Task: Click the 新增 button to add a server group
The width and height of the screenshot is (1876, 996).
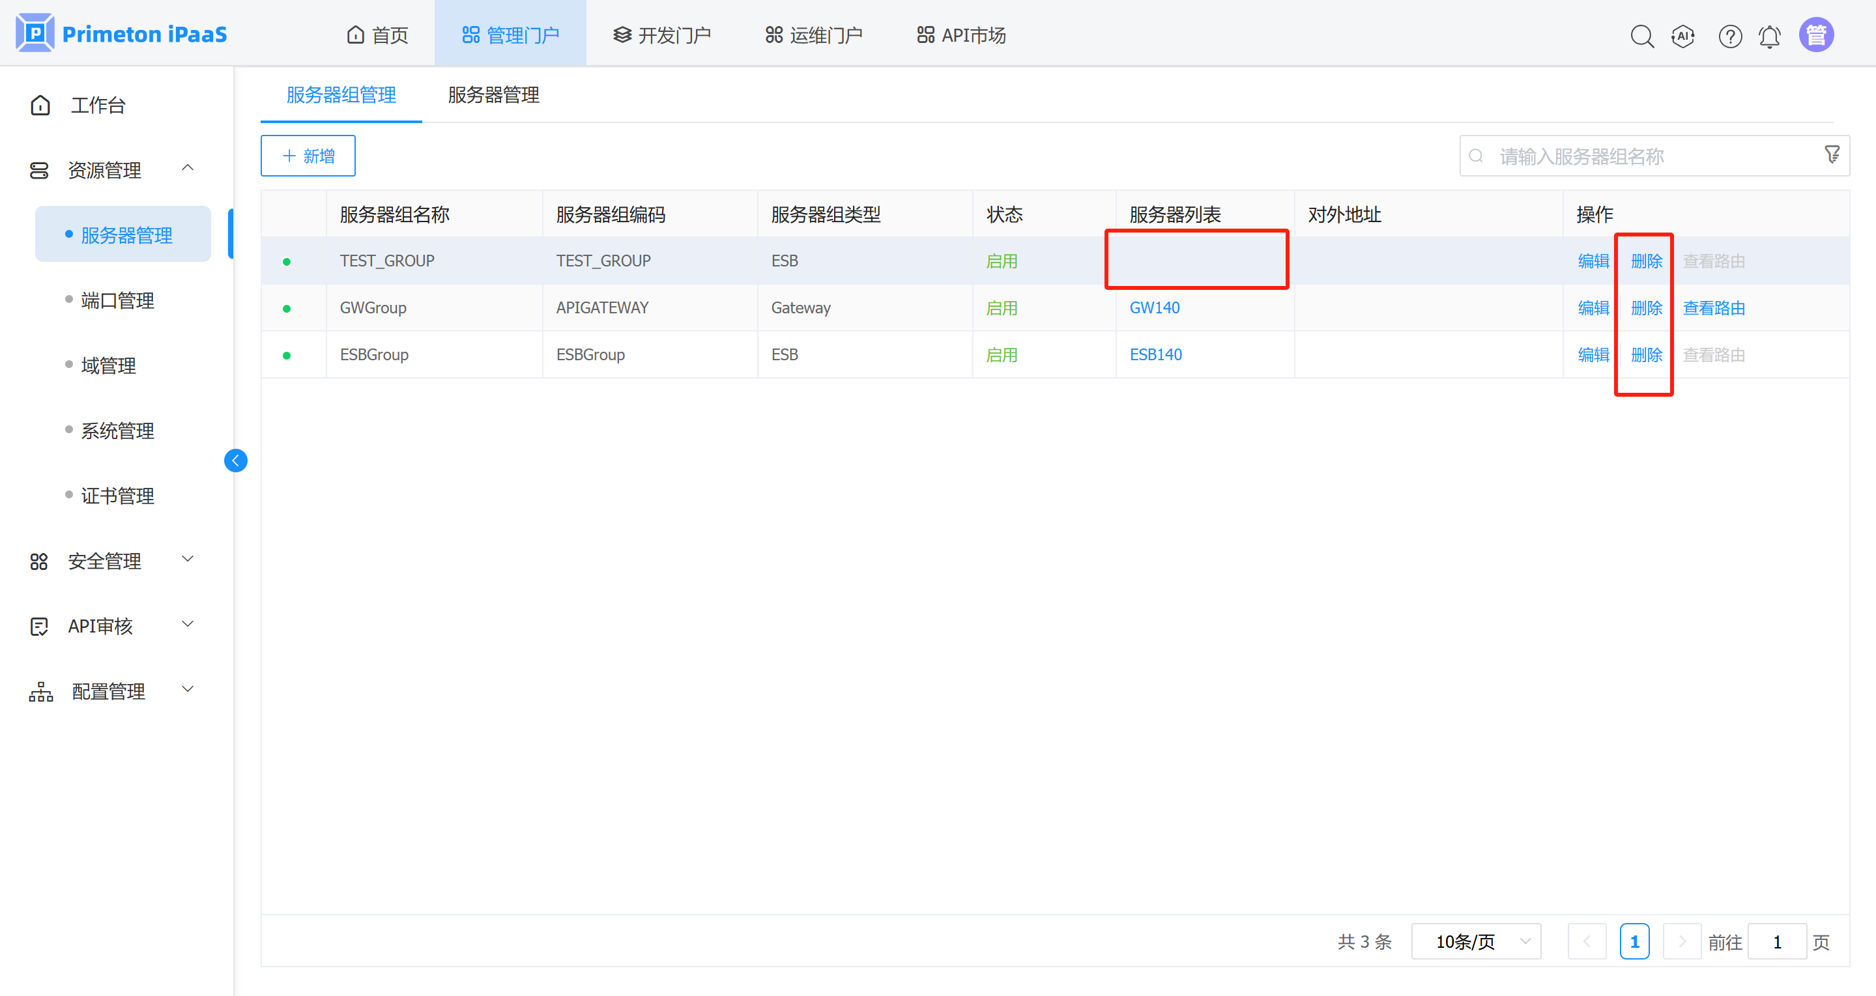Action: (x=308, y=155)
